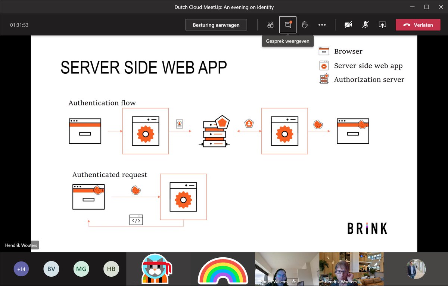
Task: Click the SERVER SIDE WEB APP heading
Action: click(x=144, y=68)
